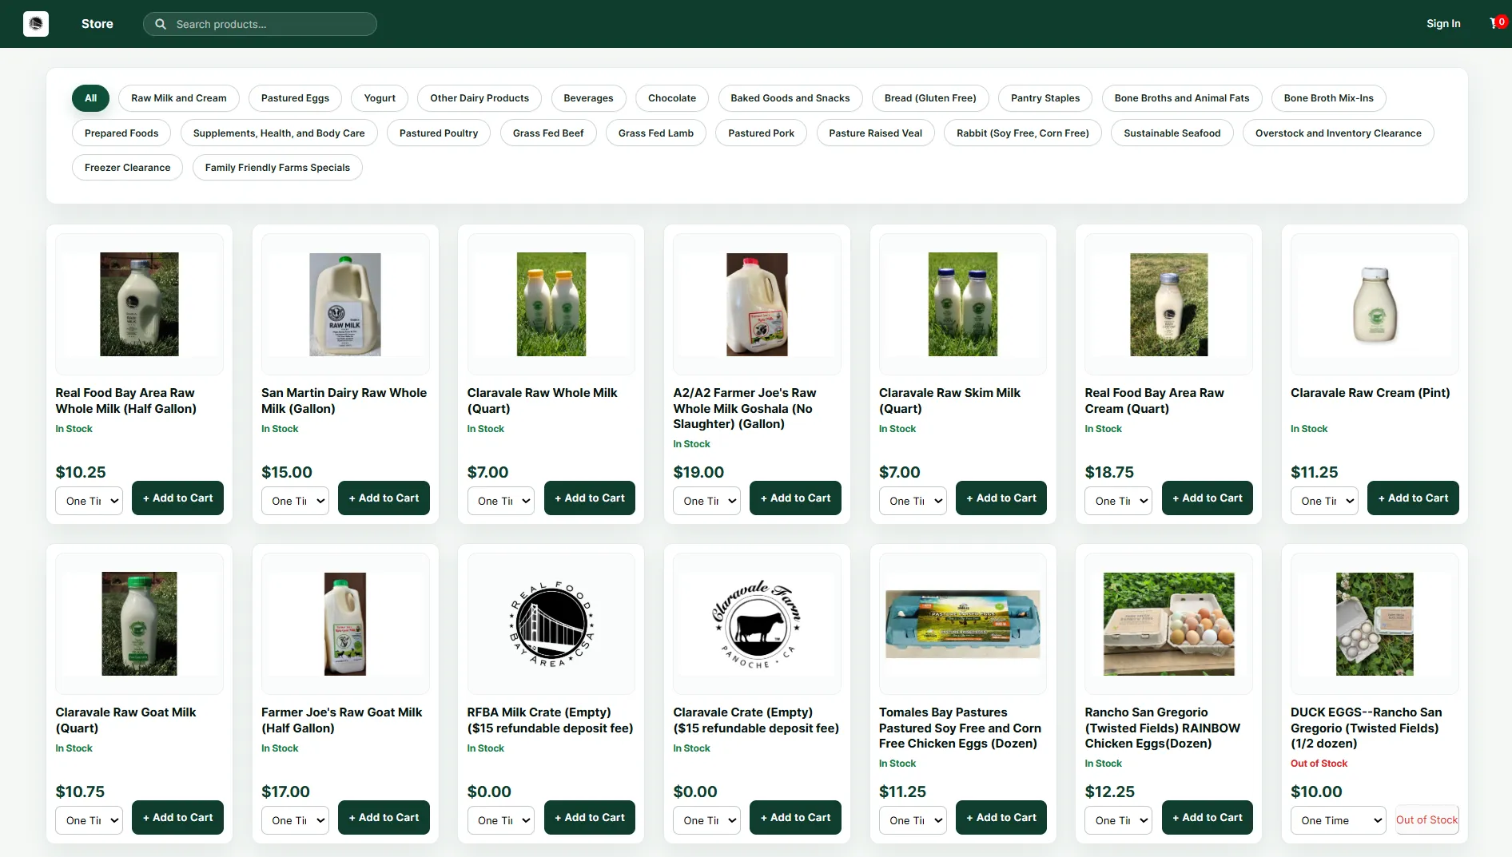Select the Yogurt category
1512x857 pixels.
click(x=380, y=98)
